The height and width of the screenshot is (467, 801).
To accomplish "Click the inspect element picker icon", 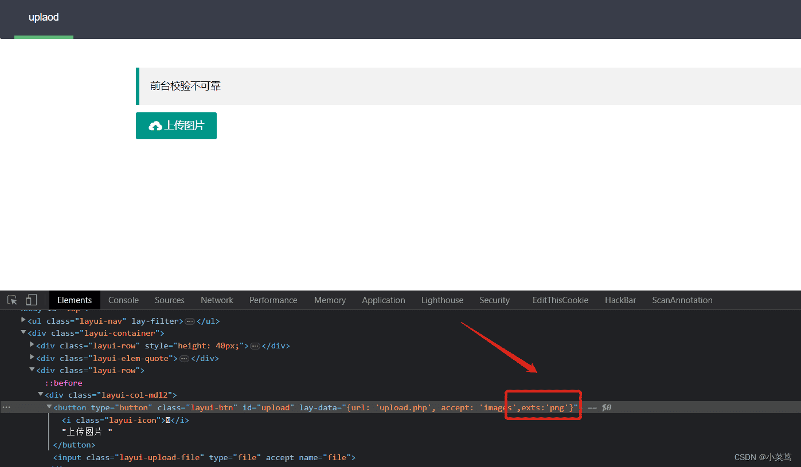I will (12, 300).
